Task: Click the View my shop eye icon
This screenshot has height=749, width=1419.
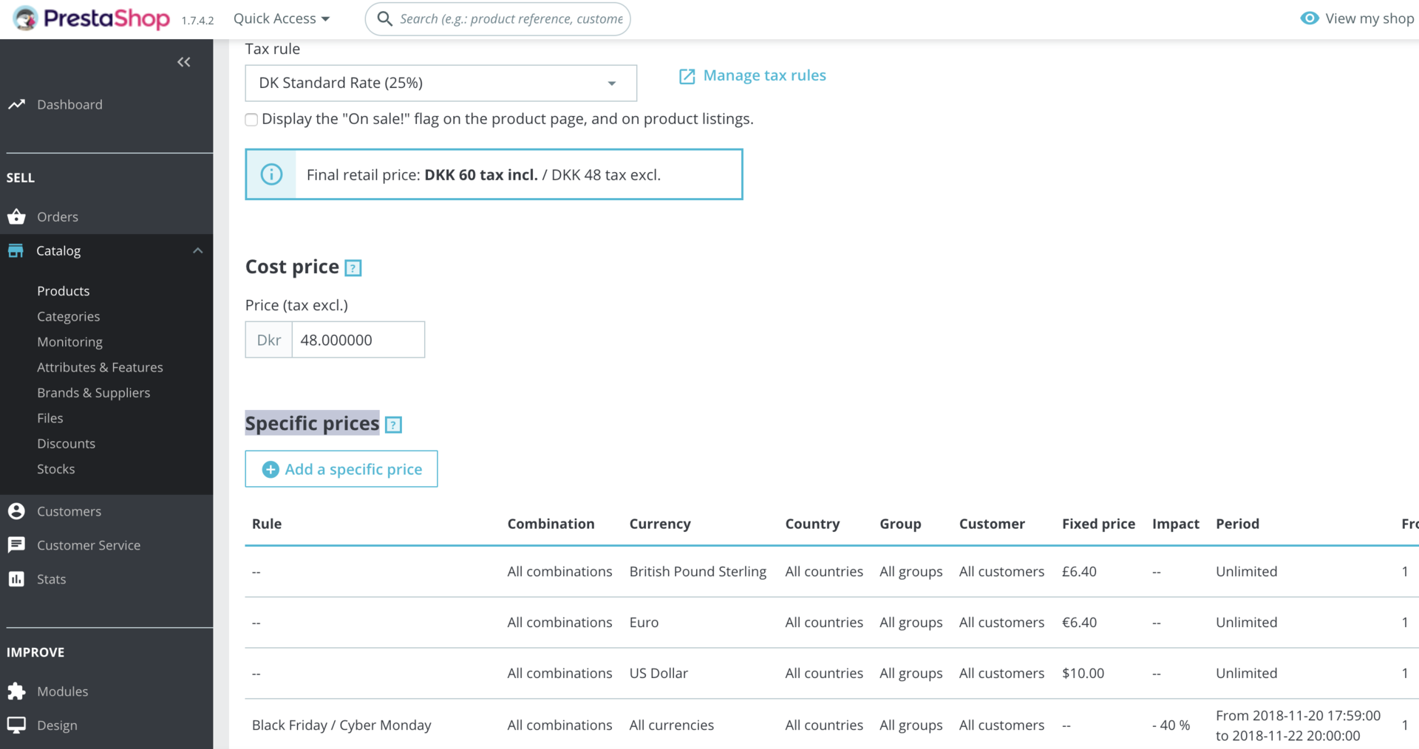Action: click(x=1309, y=18)
